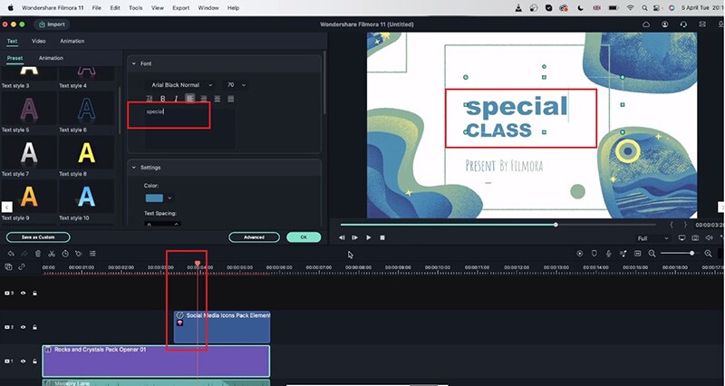Image resolution: width=725 pixels, height=386 pixels.
Task: Toggle the auto ripple link icon
Action: click(21, 266)
